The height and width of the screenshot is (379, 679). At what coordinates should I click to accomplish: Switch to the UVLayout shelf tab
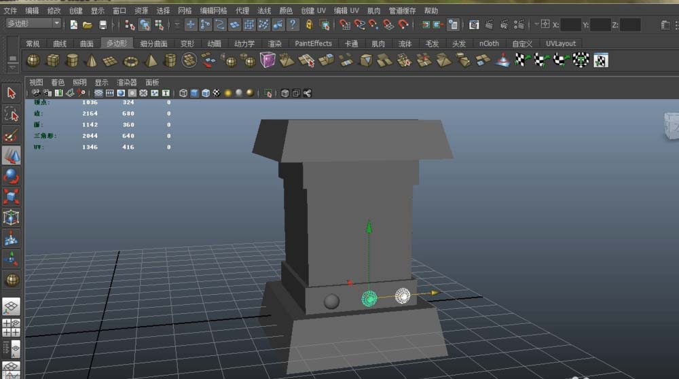coord(561,43)
